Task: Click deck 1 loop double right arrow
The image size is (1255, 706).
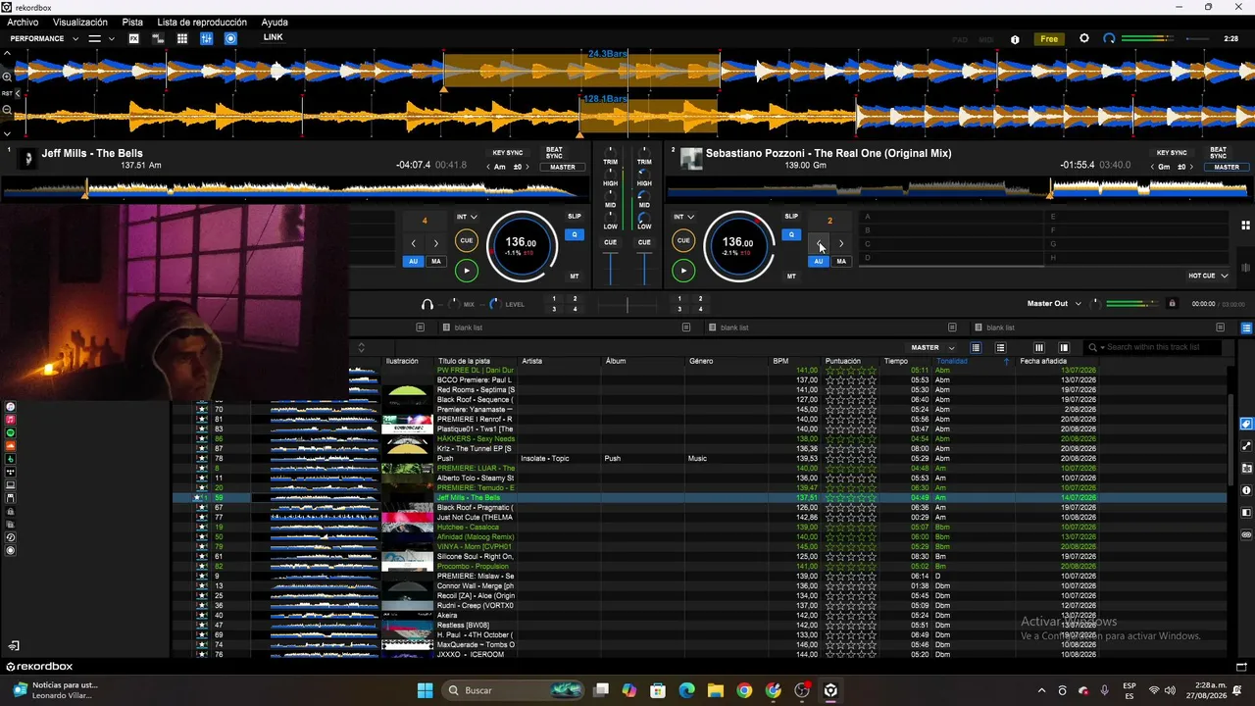Action: tap(436, 243)
